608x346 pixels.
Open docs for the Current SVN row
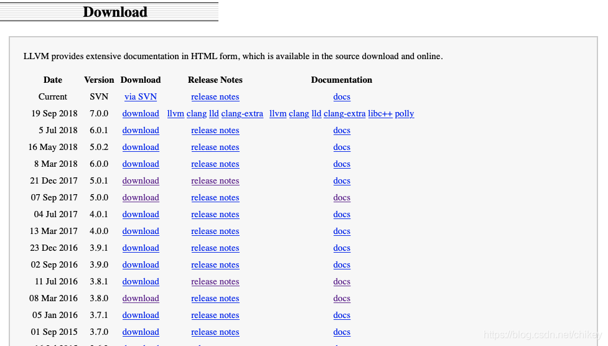tap(342, 96)
